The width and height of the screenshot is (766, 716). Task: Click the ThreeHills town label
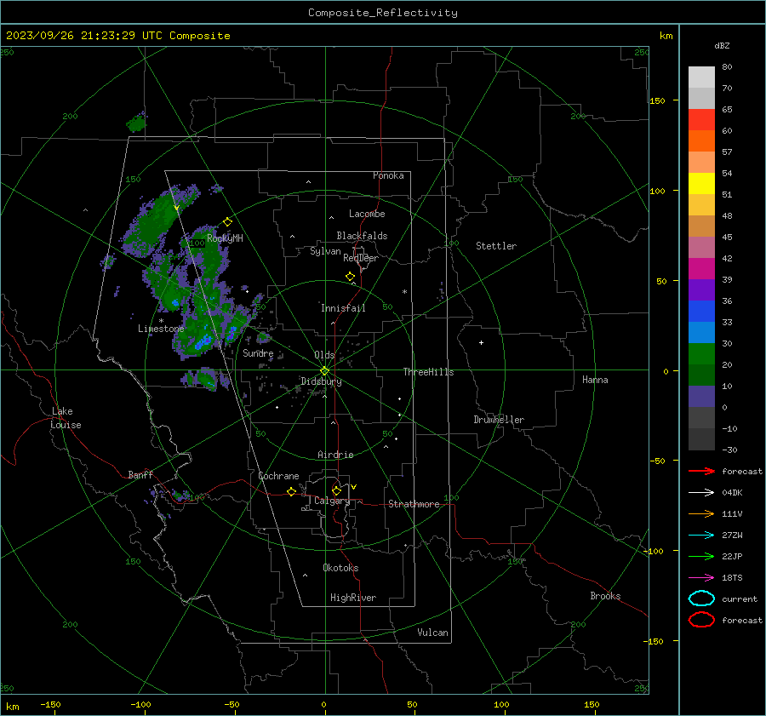[x=428, y=372]
